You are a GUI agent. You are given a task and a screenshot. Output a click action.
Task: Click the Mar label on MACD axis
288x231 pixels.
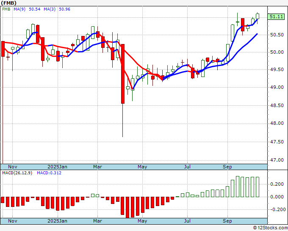(97, 221)
